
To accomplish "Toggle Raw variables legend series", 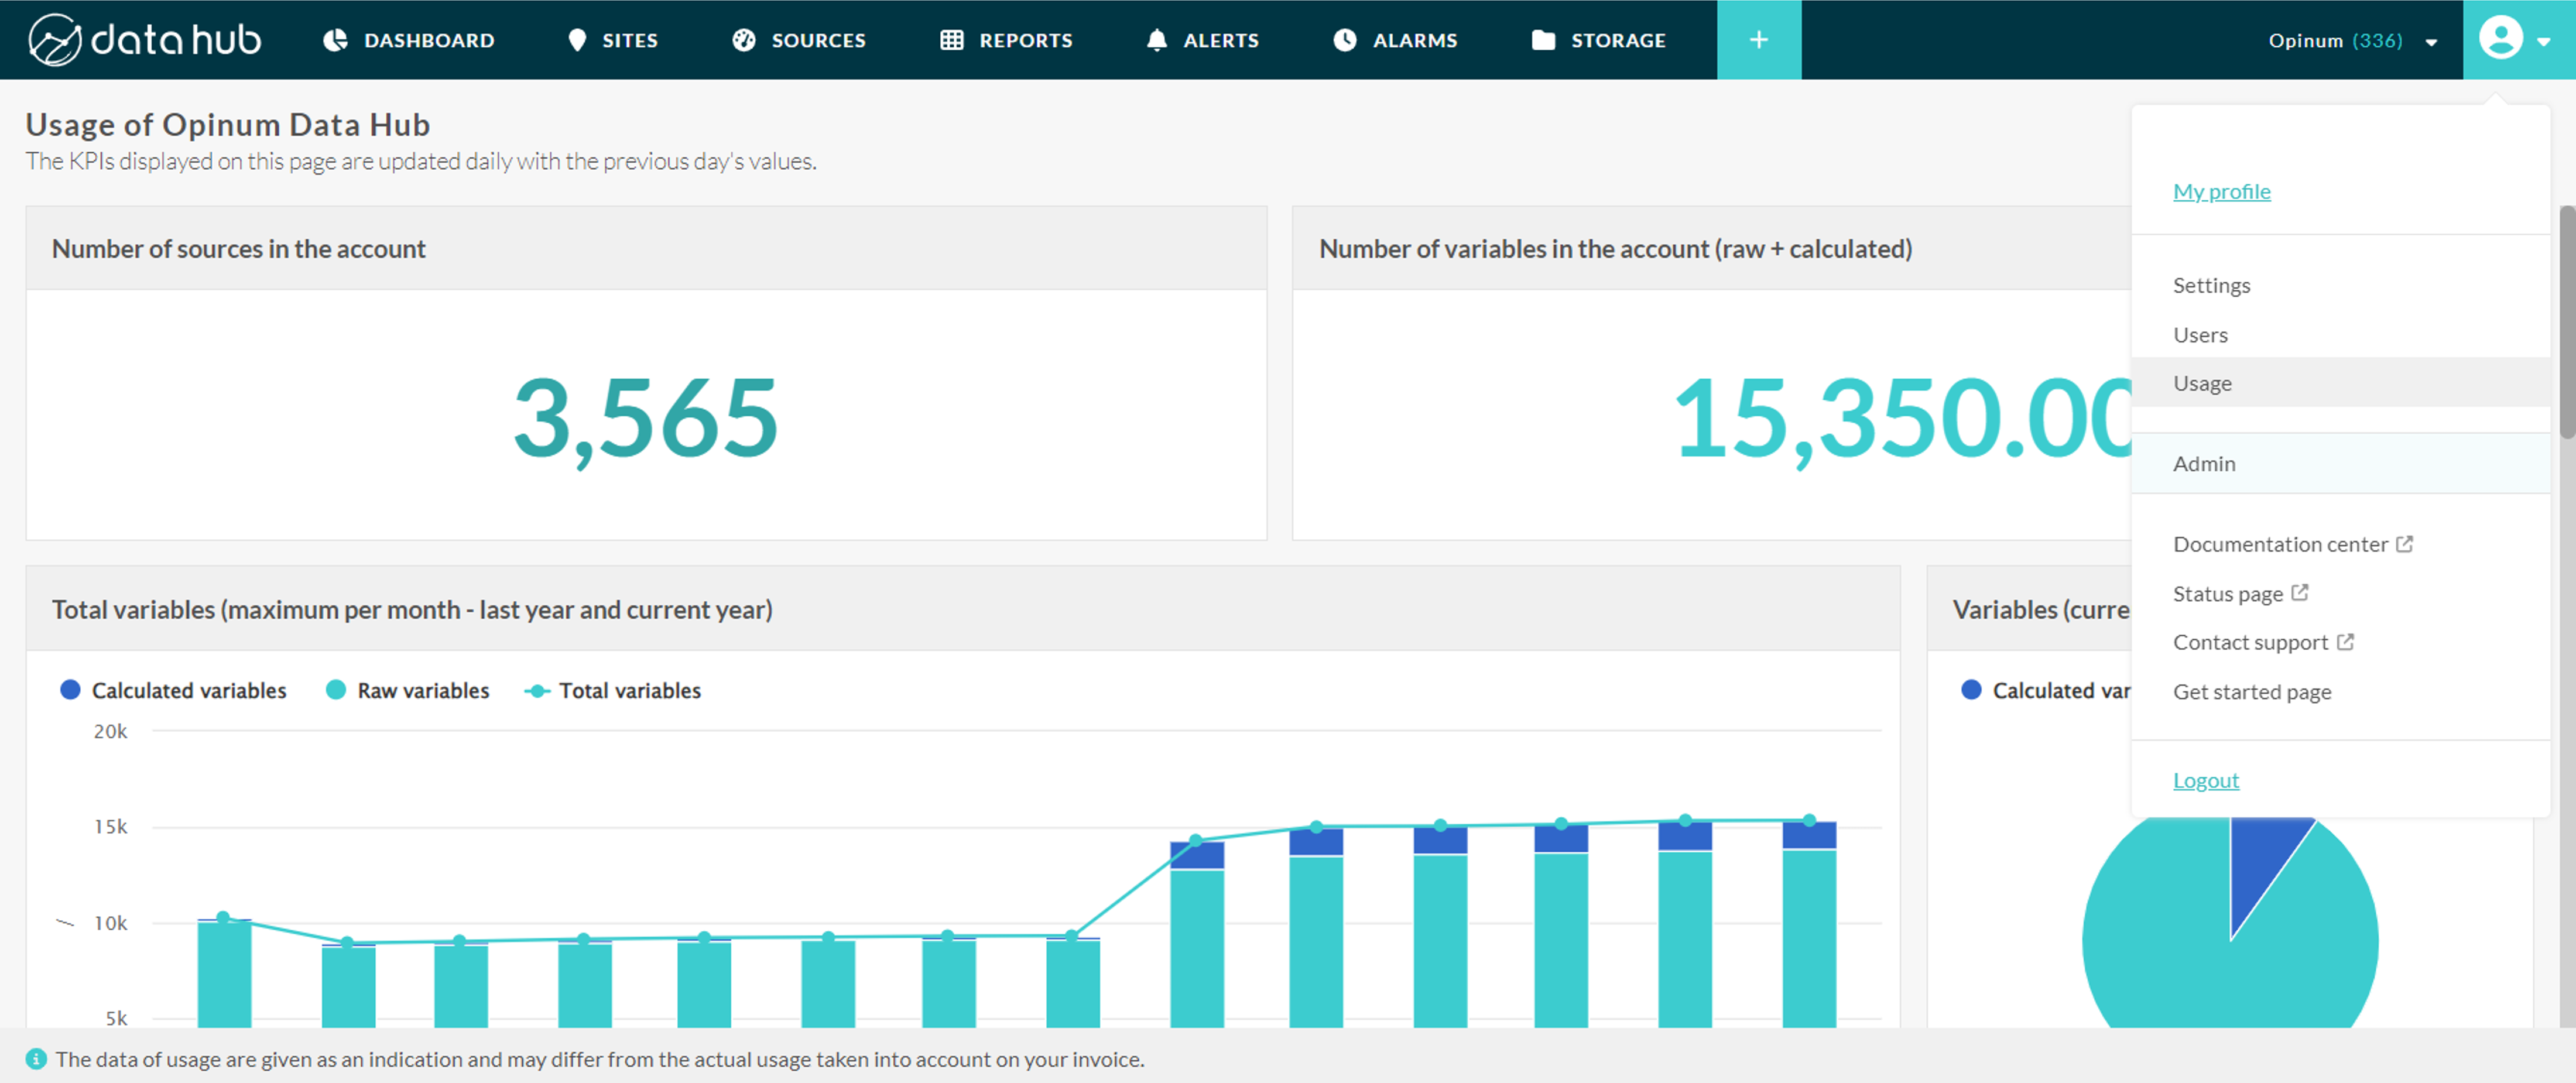I will (408, 690).
